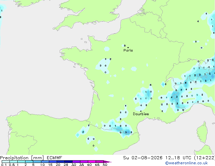Click the Dourbies location label
The height and width of the screenshot is (166, 215).
pyautogui.click(x=141, y=114)
